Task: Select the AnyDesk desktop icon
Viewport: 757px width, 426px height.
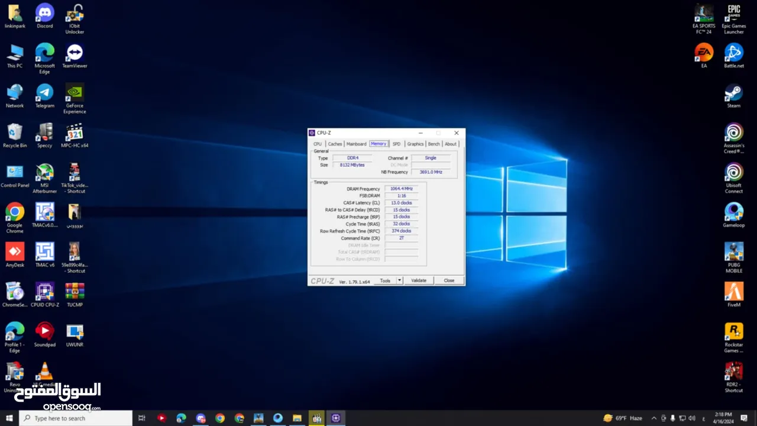Action: [x=15, y=255]
